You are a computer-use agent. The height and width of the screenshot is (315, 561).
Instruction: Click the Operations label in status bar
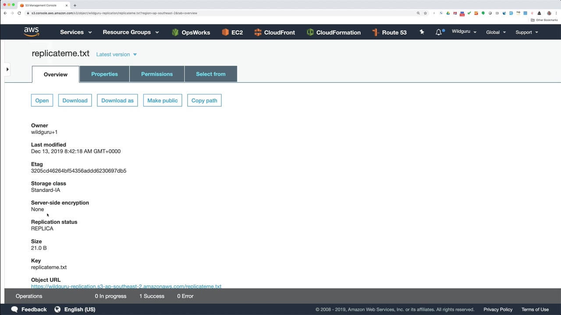(29, 296)
